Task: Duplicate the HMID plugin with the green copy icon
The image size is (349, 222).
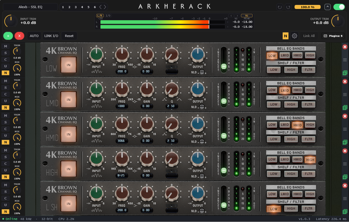Action: pyautogui.click(x=345, y=142)
